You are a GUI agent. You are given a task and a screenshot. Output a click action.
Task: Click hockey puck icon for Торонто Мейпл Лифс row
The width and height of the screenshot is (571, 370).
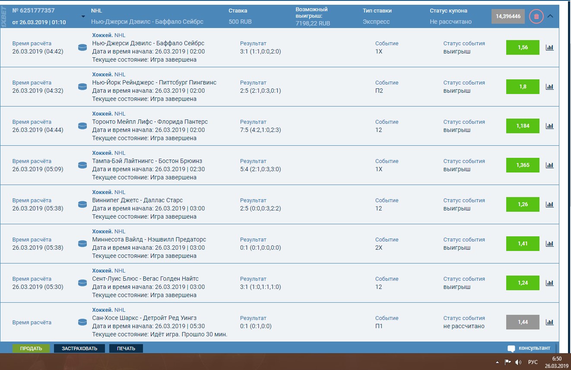[82, 126]
